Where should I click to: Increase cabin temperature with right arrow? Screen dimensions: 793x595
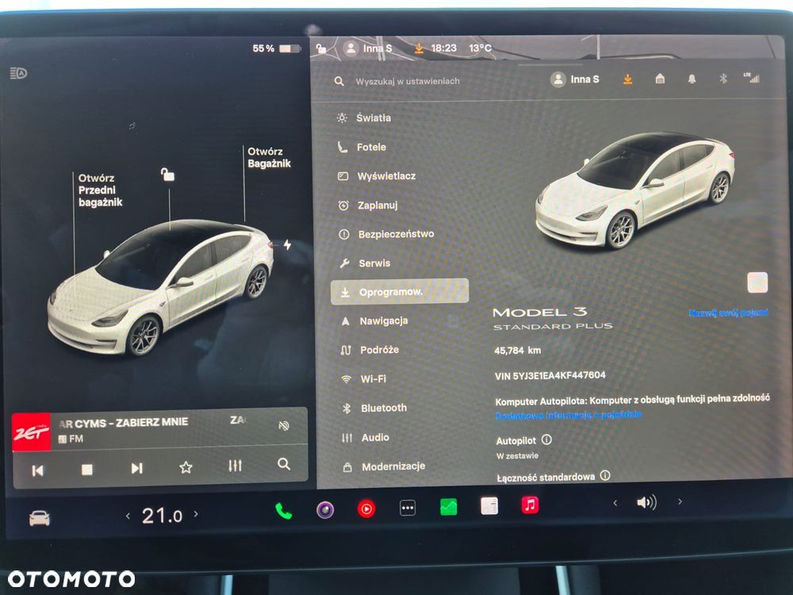196,514
